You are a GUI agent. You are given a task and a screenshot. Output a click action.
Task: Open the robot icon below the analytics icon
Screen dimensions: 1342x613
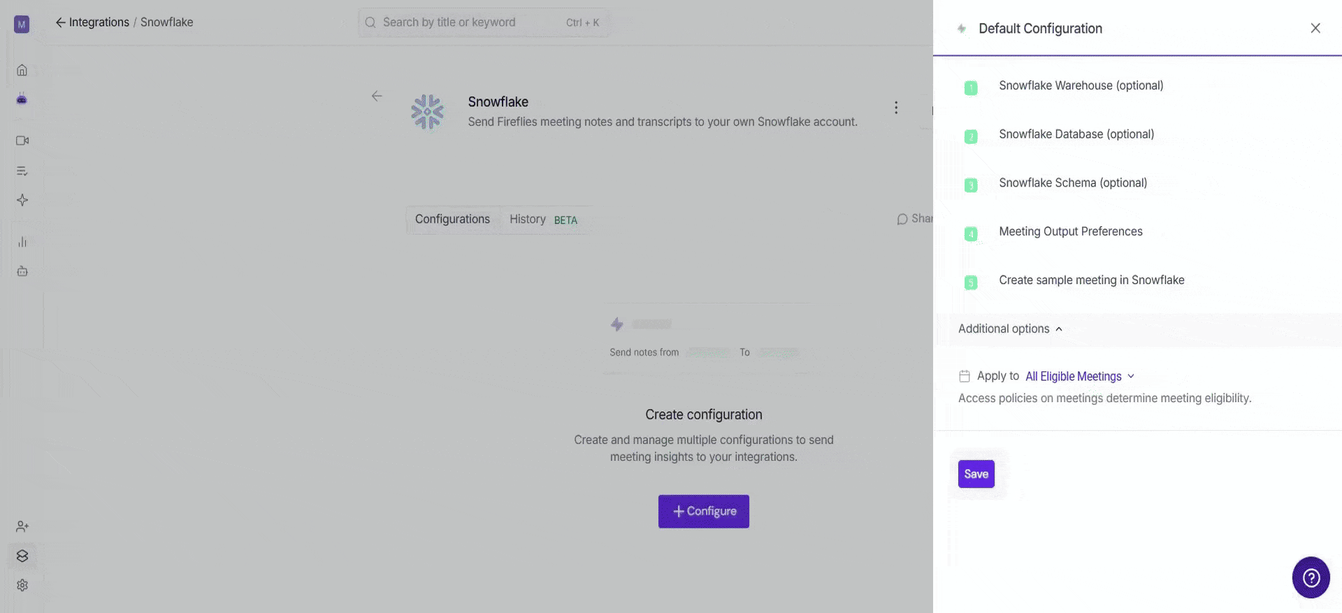coord(22,272)
